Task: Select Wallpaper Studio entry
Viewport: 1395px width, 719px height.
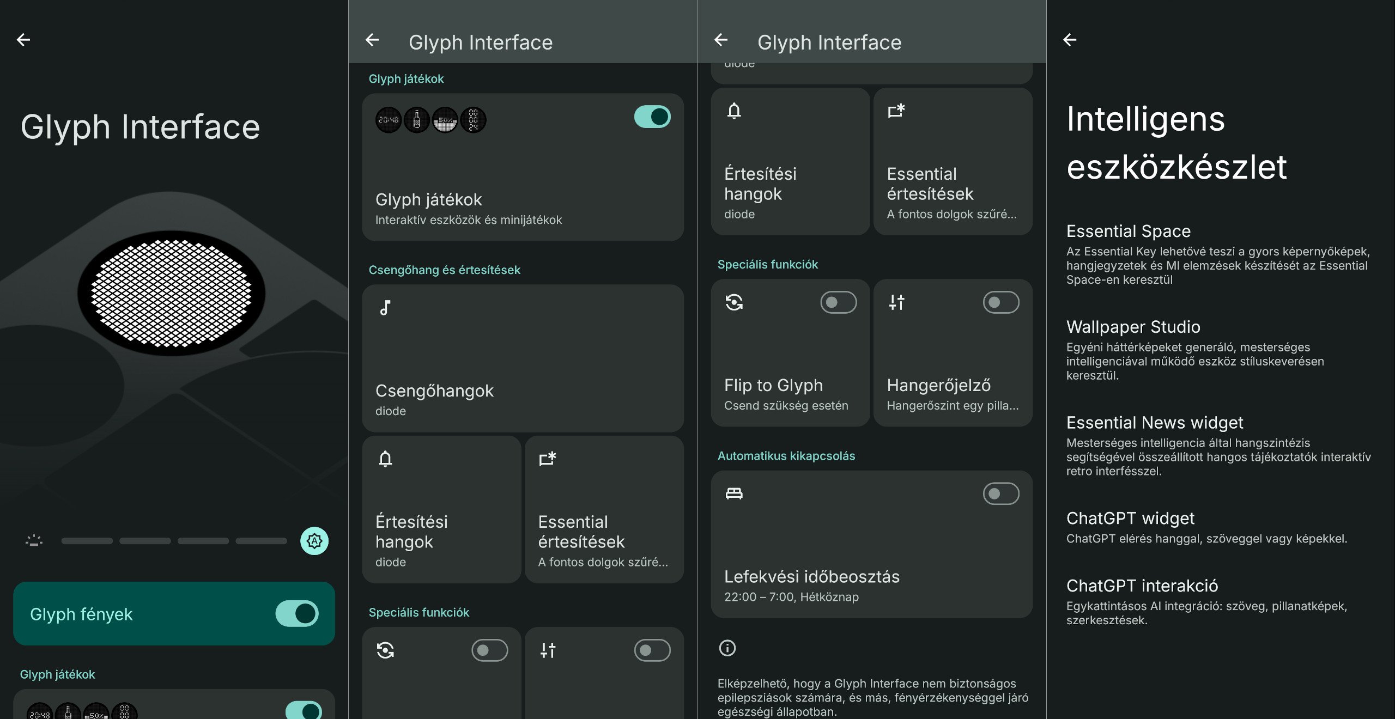Action: 1220,350
